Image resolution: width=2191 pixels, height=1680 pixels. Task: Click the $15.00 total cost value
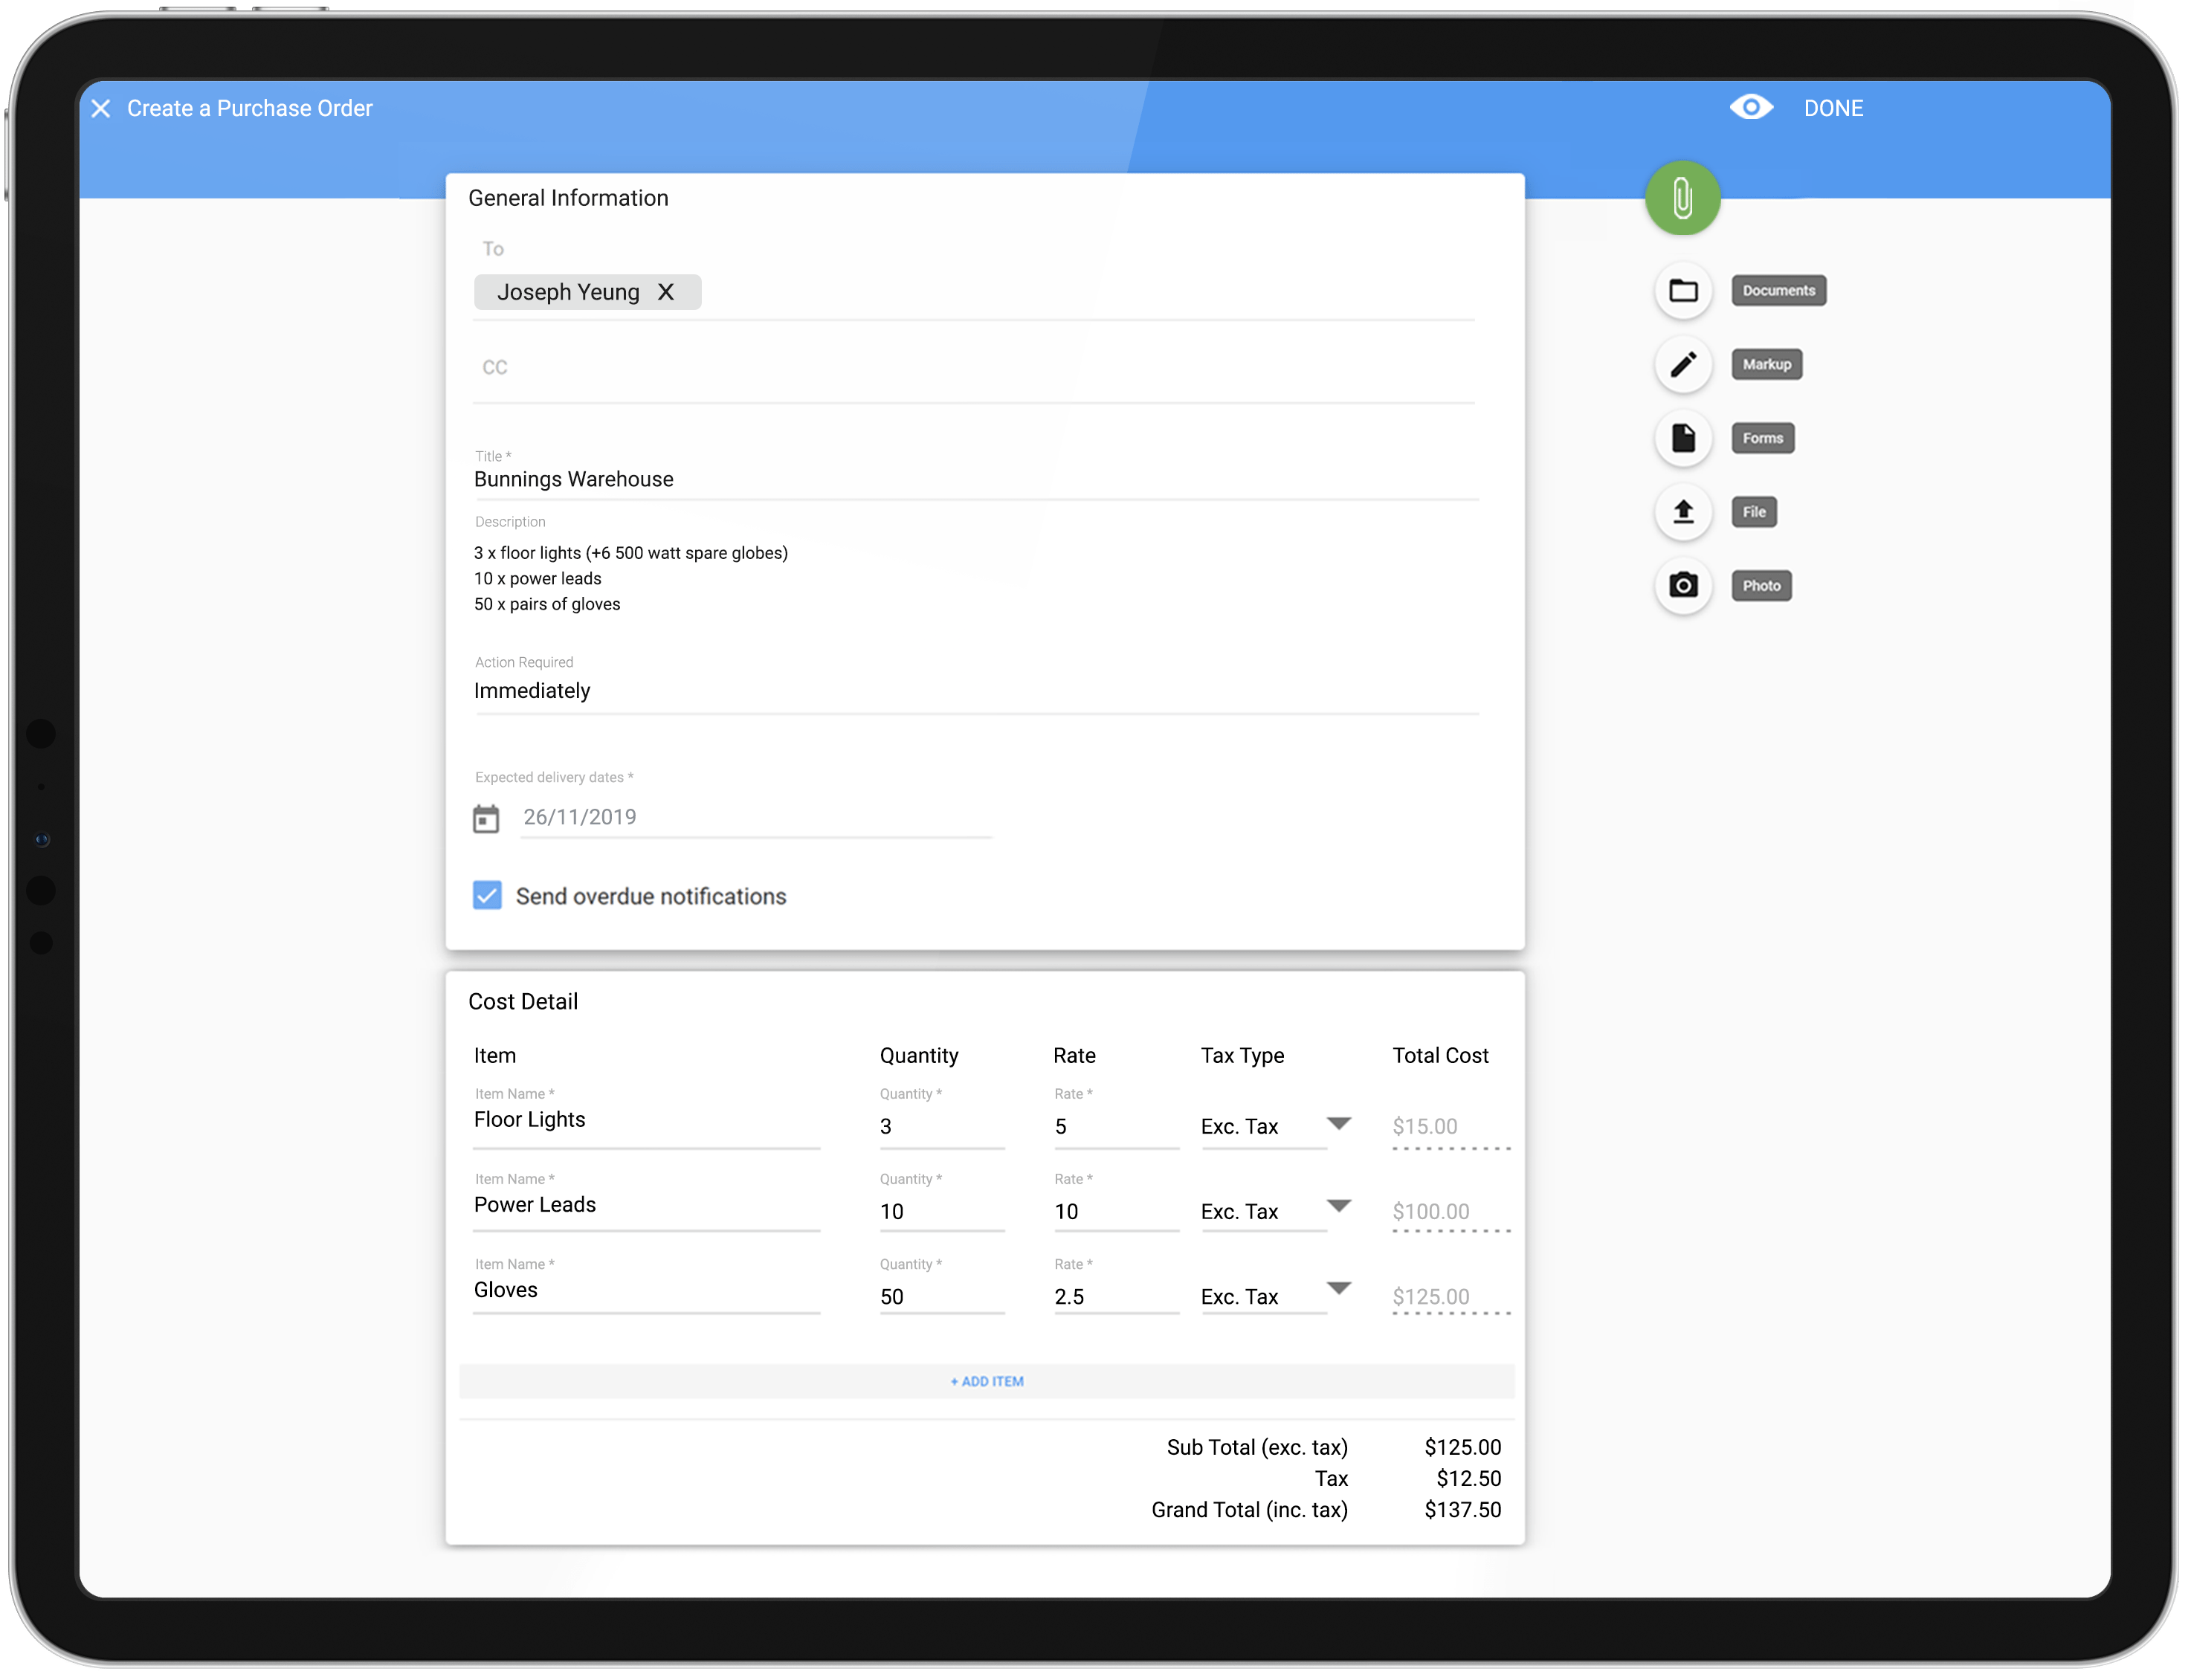(x=1425, y=1127)
